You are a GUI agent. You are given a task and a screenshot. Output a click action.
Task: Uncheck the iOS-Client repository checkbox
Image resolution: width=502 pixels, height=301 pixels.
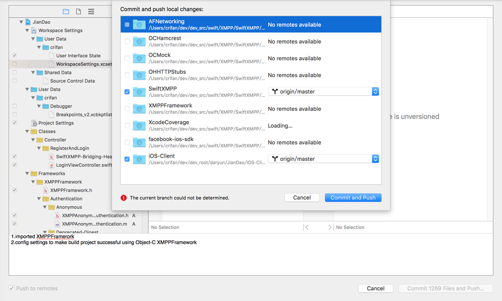127,159
